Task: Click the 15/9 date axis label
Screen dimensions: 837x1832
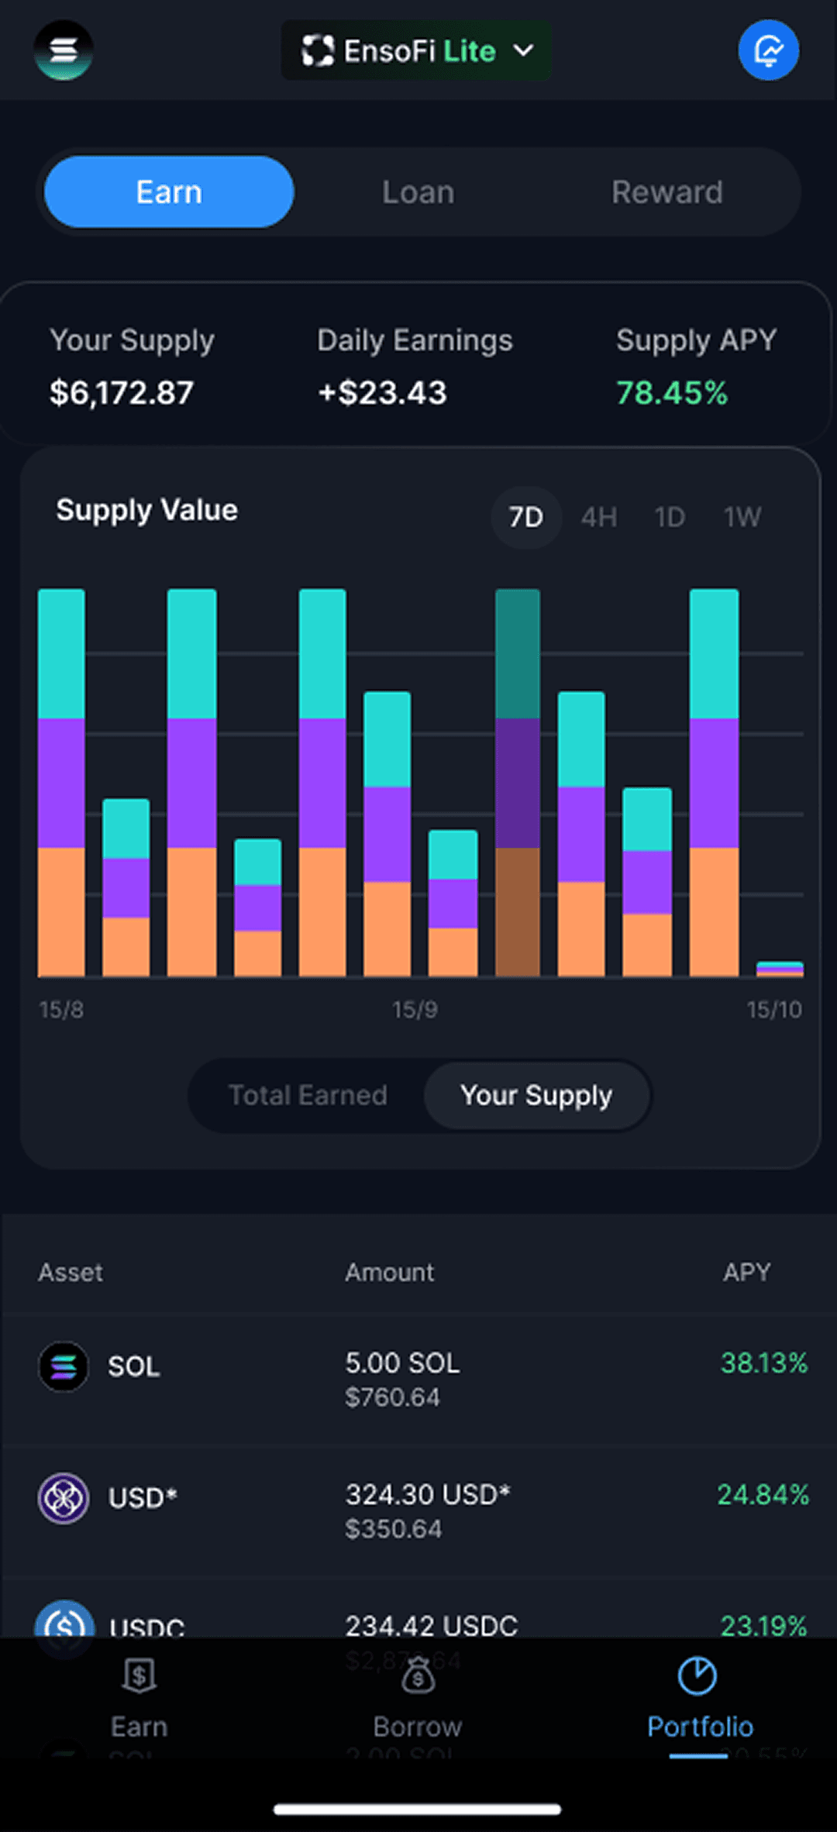Action: (415, 1010)
